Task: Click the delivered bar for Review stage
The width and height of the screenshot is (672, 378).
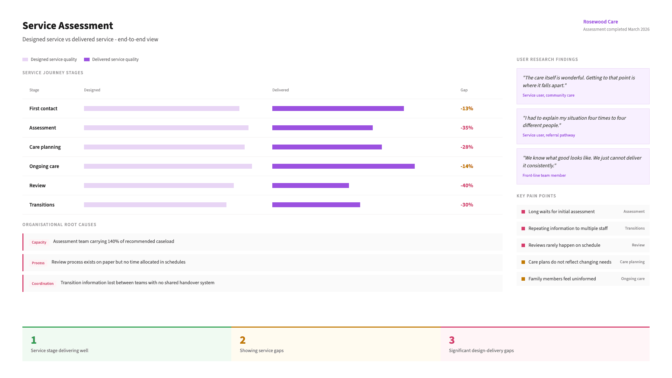Action: 310,185
